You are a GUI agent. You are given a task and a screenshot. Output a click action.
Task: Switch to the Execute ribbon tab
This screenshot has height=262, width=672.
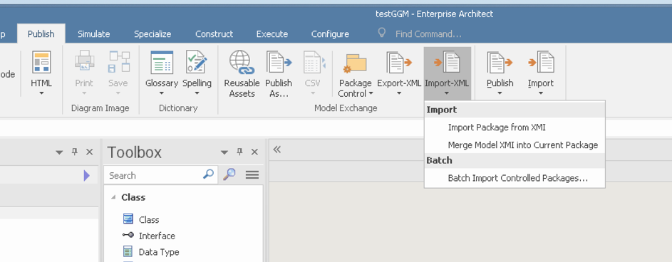pos(272,34)
